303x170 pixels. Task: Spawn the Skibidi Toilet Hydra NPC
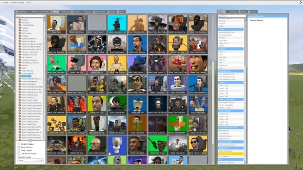coord(198,105)
